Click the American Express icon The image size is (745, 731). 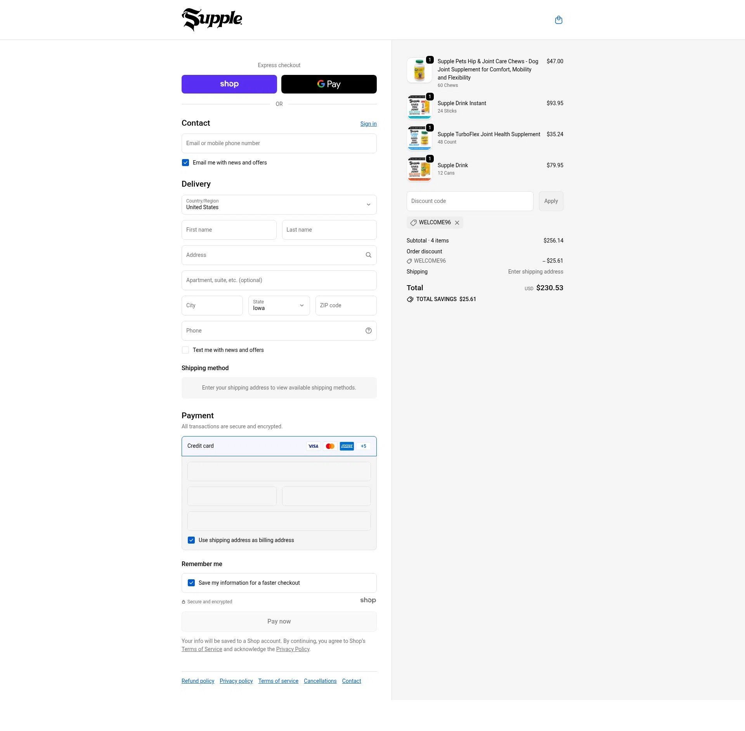click(347, 446)
